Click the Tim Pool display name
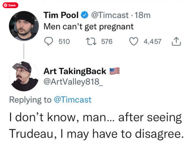 pos(61,15)
